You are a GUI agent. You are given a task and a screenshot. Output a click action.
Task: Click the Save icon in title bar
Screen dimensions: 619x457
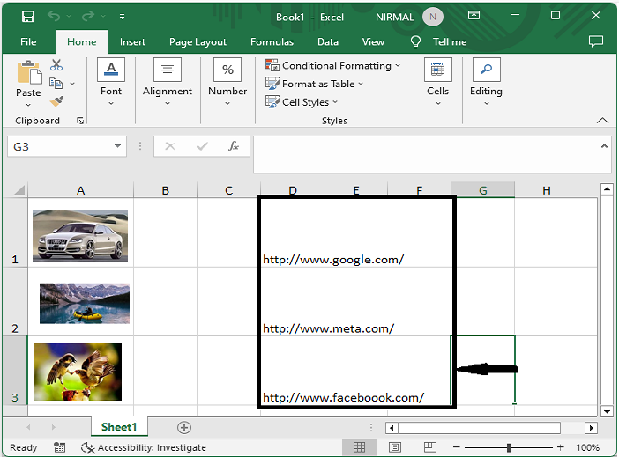click(x=28, y=17)
